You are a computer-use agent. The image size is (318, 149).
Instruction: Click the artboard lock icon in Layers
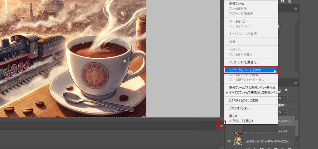[280, 91]
